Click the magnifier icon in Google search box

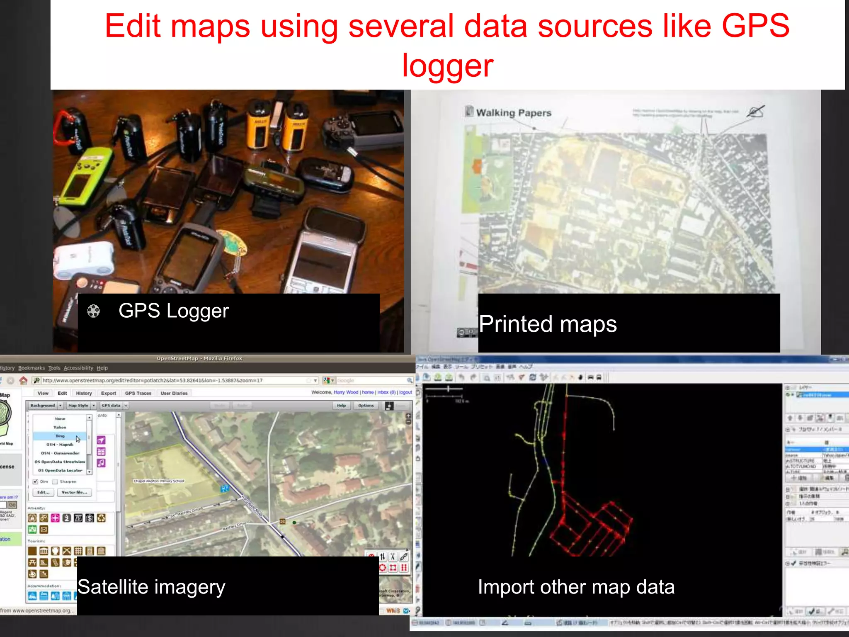click(409, 380)
